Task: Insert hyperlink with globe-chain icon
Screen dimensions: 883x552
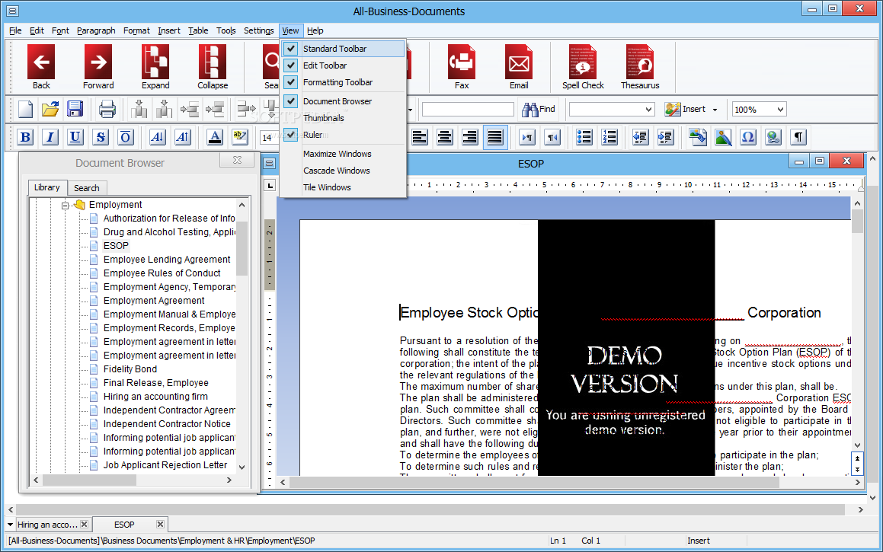Action: coord(773,137)
